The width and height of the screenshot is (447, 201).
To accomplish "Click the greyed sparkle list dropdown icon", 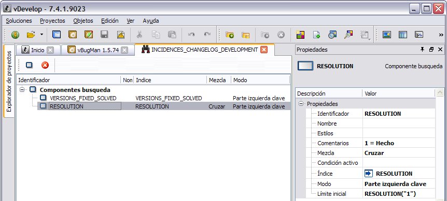I will pos(365,35).
